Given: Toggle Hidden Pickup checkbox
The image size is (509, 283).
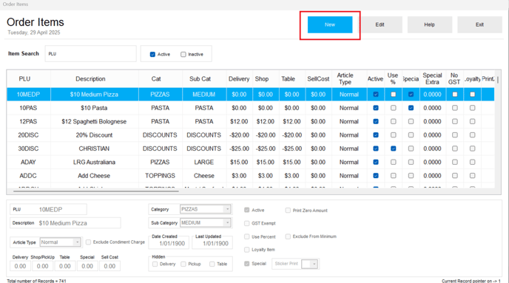Looking at the screenshot, I should [183, 265].
